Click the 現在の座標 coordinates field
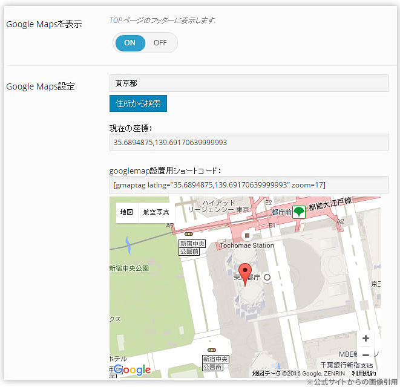The image size is (400, 387). 249,142
